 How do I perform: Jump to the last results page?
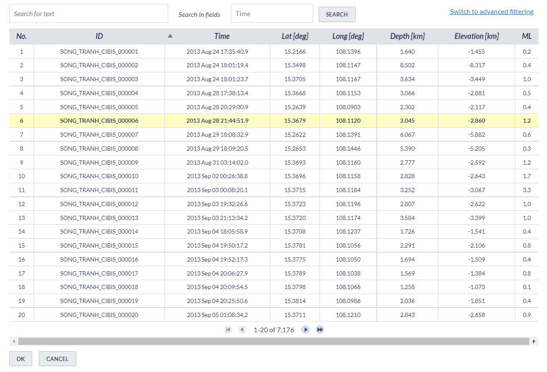(320, 330)
